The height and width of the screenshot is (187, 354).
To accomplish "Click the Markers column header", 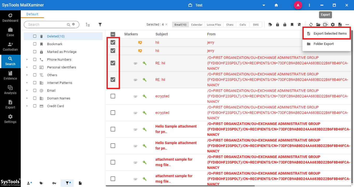I will coord(131,34).
